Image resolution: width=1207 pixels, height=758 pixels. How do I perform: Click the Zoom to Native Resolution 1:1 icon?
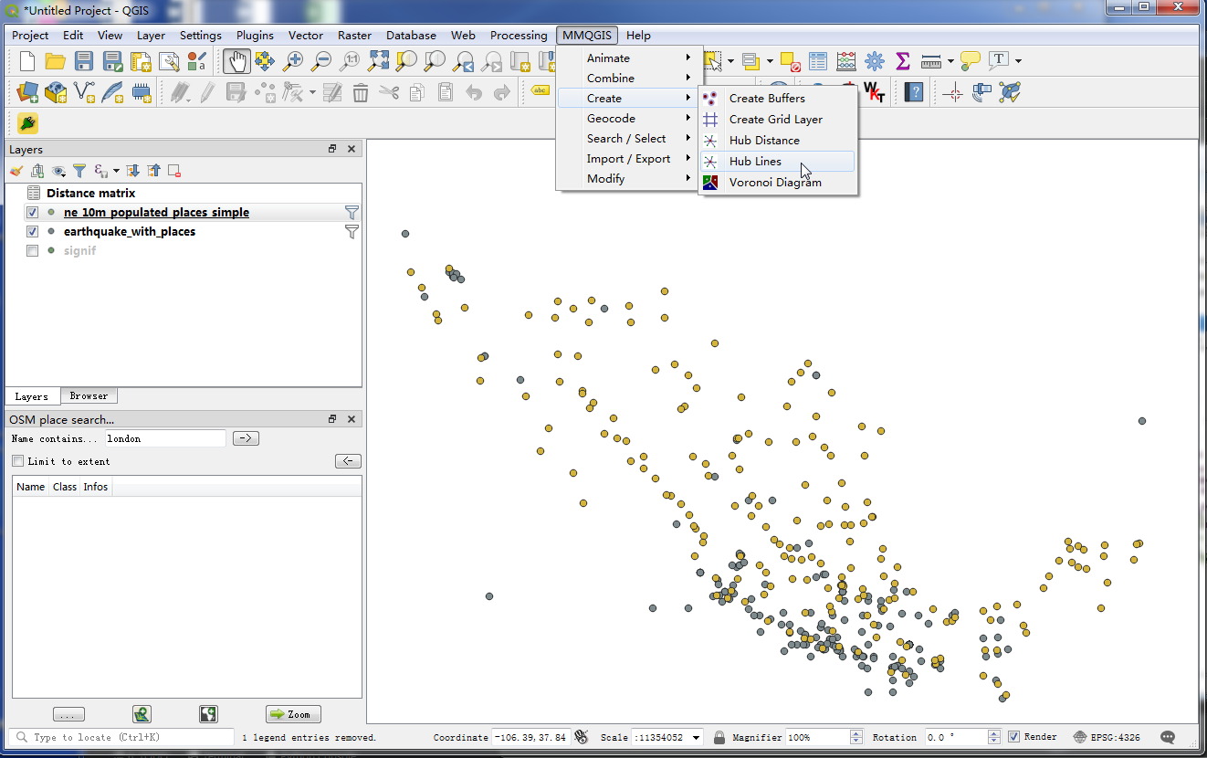pos(350,61)
